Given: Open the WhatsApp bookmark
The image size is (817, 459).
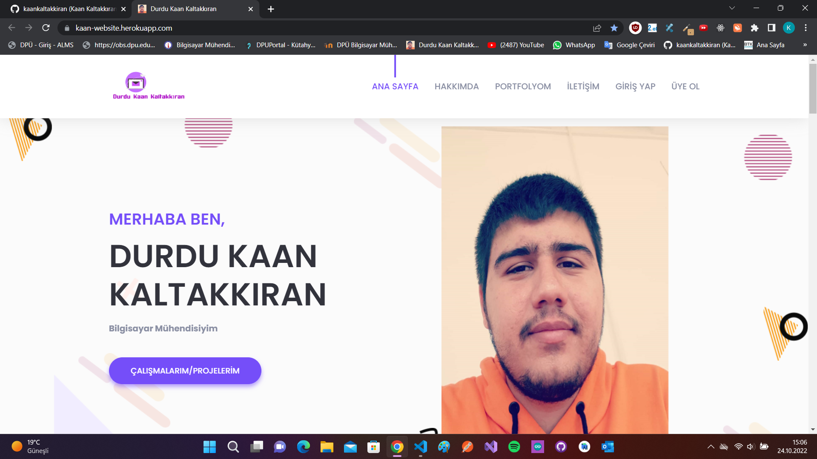Looking at the screenshot, I should [574, 45].
